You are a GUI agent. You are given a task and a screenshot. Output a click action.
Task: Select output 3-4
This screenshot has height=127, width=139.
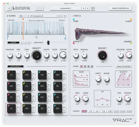point(91,111)
